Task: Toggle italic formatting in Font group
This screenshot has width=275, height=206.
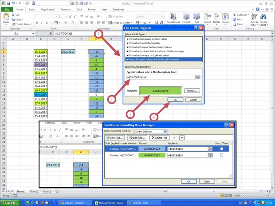Action: [x=42, y=23]
